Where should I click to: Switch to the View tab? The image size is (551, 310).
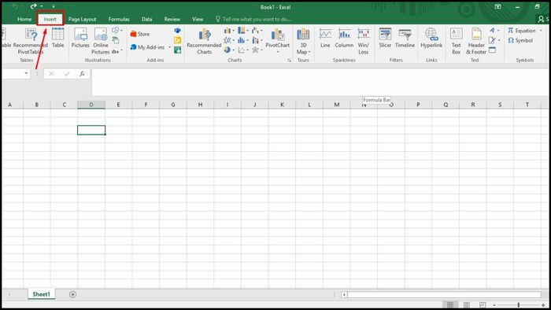point(198,19)
